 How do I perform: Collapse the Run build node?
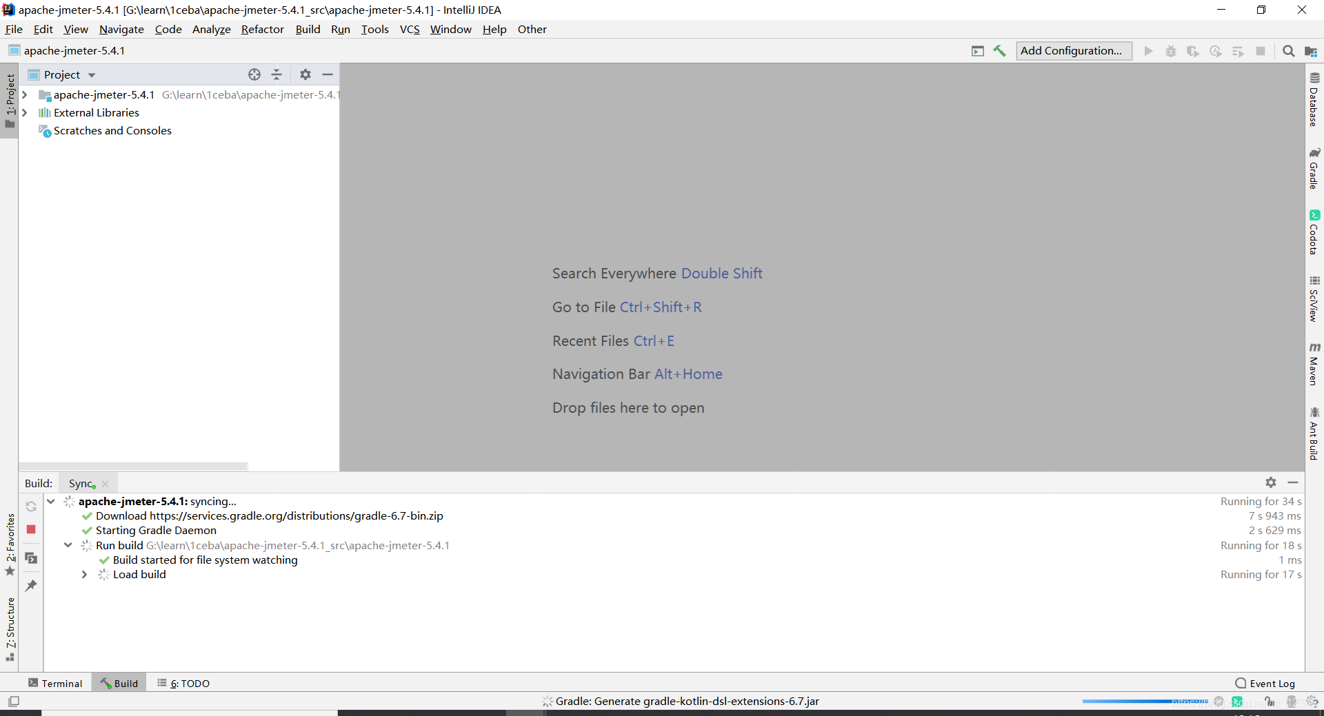point(68,545)
